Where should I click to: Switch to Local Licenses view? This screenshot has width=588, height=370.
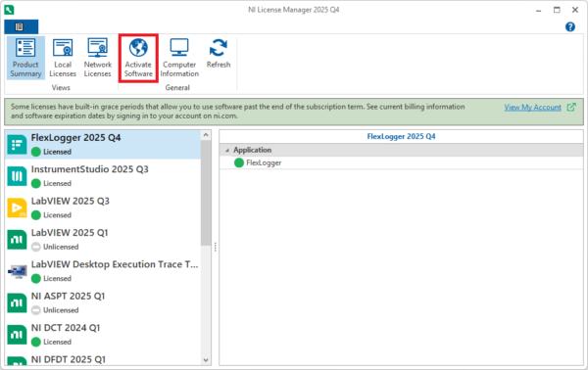pyautogui.click(x=63, y=58)
